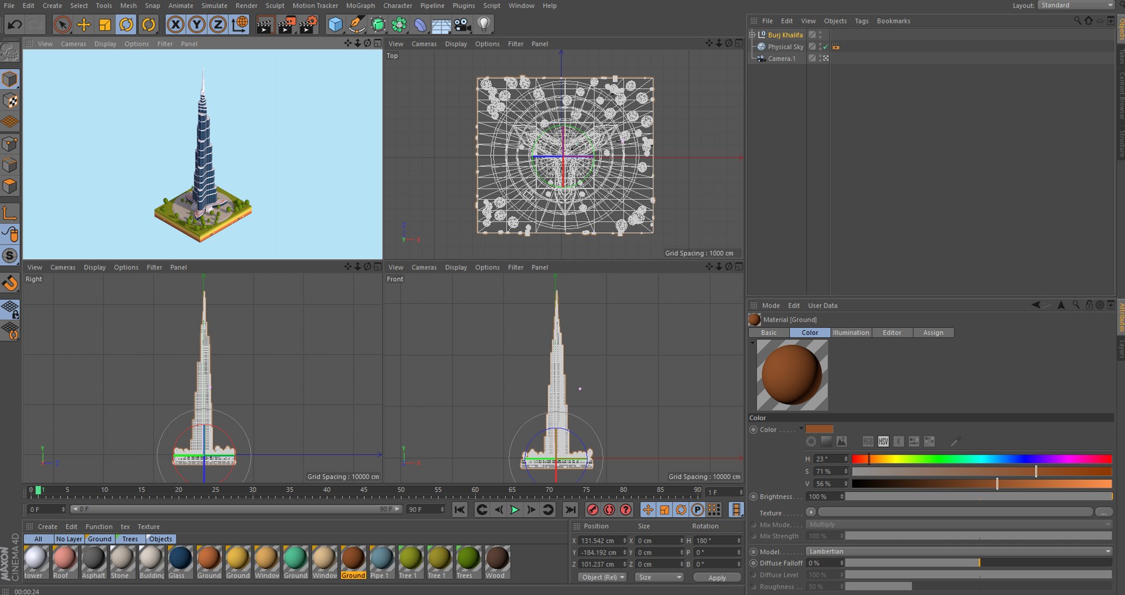Open Keyframe Selection question mark icon
Screen dimensions: 1125x595
click(626, 509)
